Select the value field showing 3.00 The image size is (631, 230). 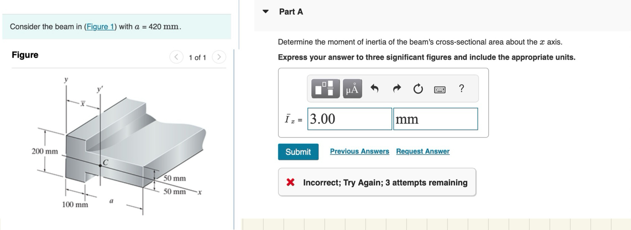pyautogui.click(x=349, y=119)
